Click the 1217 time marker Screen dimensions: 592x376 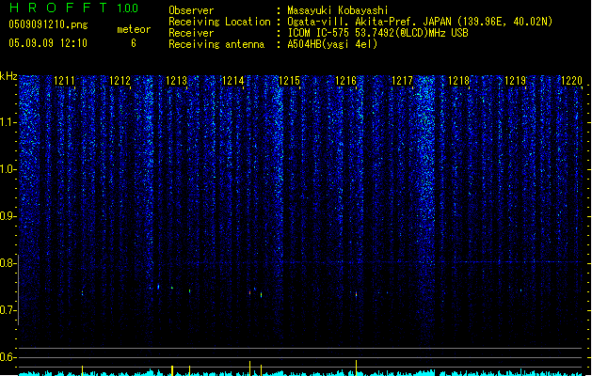tap(403, 81)
